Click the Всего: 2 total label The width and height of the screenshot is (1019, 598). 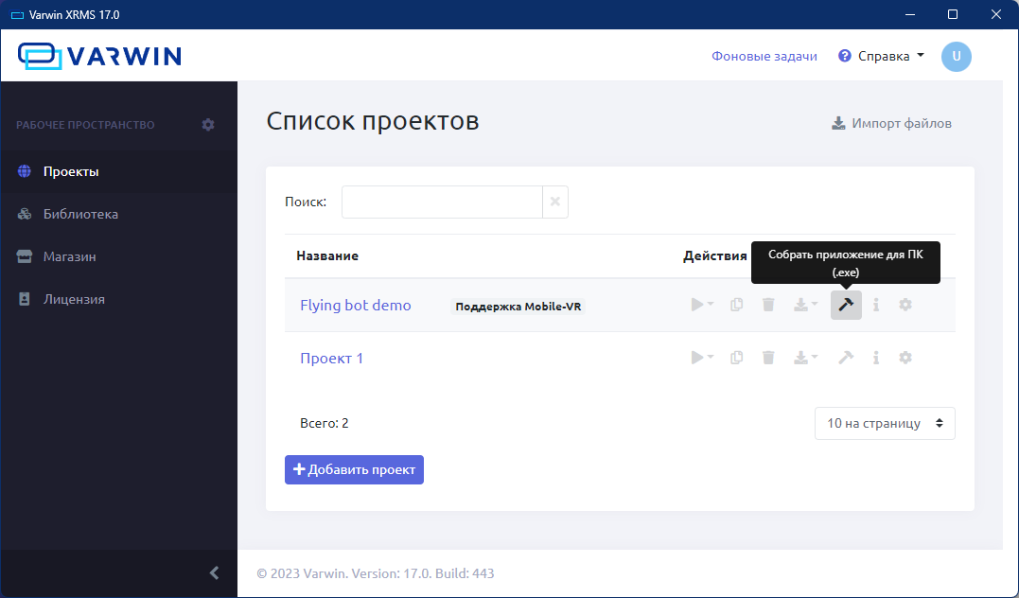[x=325, y=423]
